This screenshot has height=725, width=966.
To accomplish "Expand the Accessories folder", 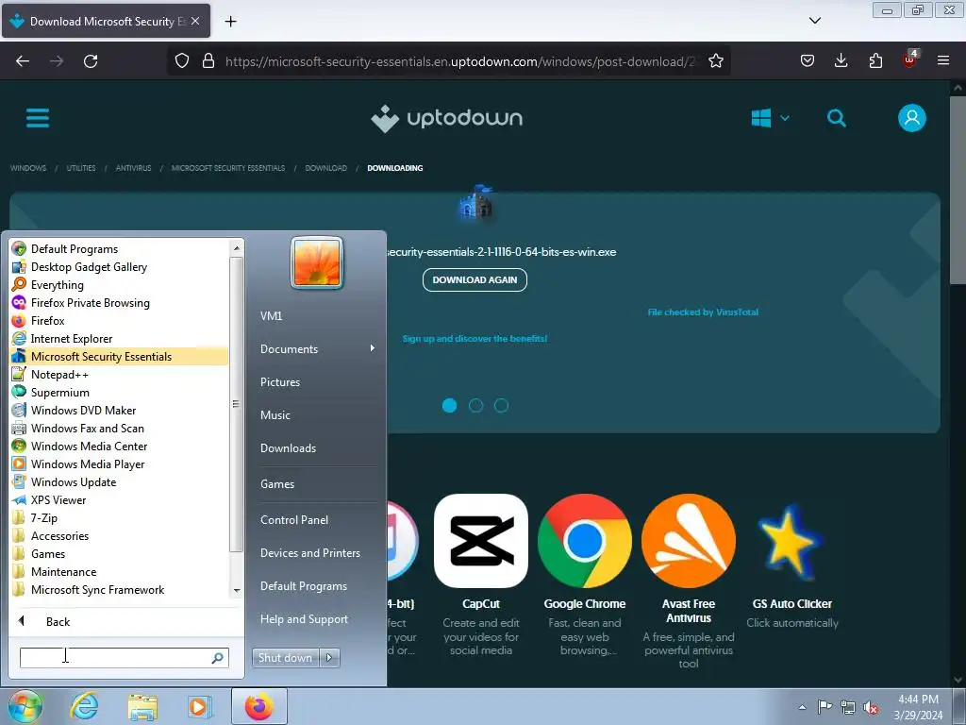I will coord(119,536).
